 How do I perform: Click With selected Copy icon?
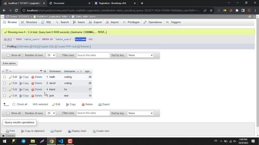tap(68, 105)
